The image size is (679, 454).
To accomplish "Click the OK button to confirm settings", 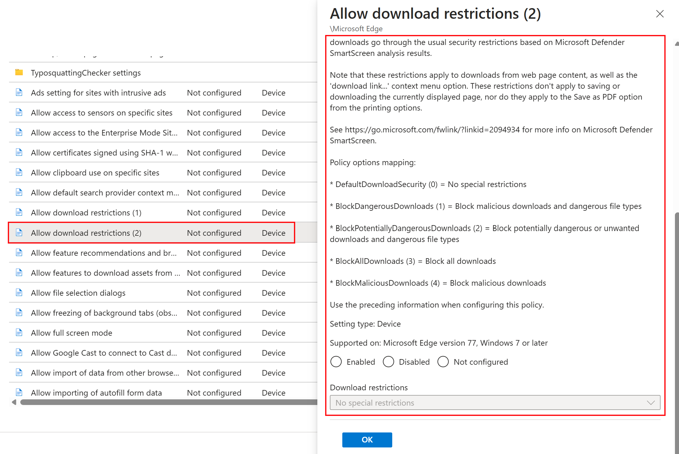I will tap(367, 439).
